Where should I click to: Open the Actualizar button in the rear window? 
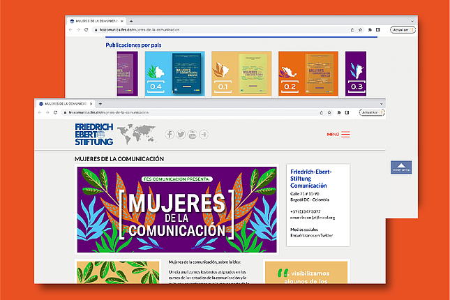(401, 30)
